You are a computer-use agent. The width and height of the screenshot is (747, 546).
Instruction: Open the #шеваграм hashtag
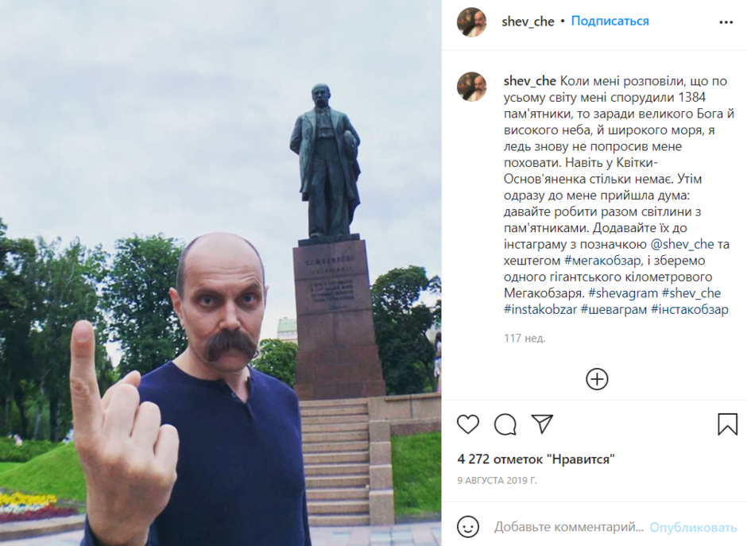613,309
